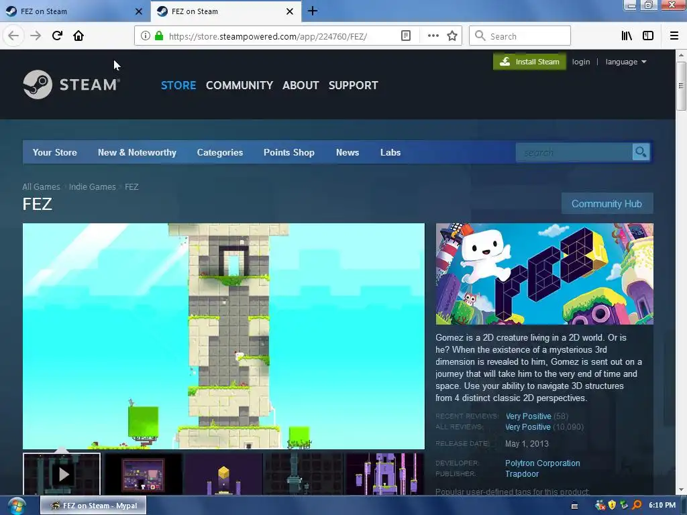This screenshot has width=687, height=515.
Task: Go back with the browser back arrow
Action: pyautogui.click(x=13, y=36)
